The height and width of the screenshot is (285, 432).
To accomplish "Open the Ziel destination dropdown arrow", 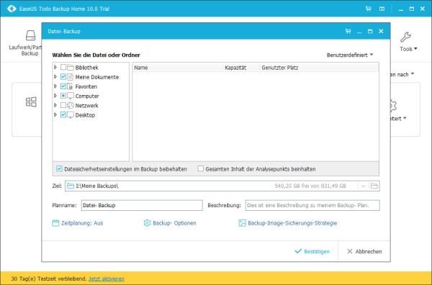I will pyautogui.click(x=364, y=186).
